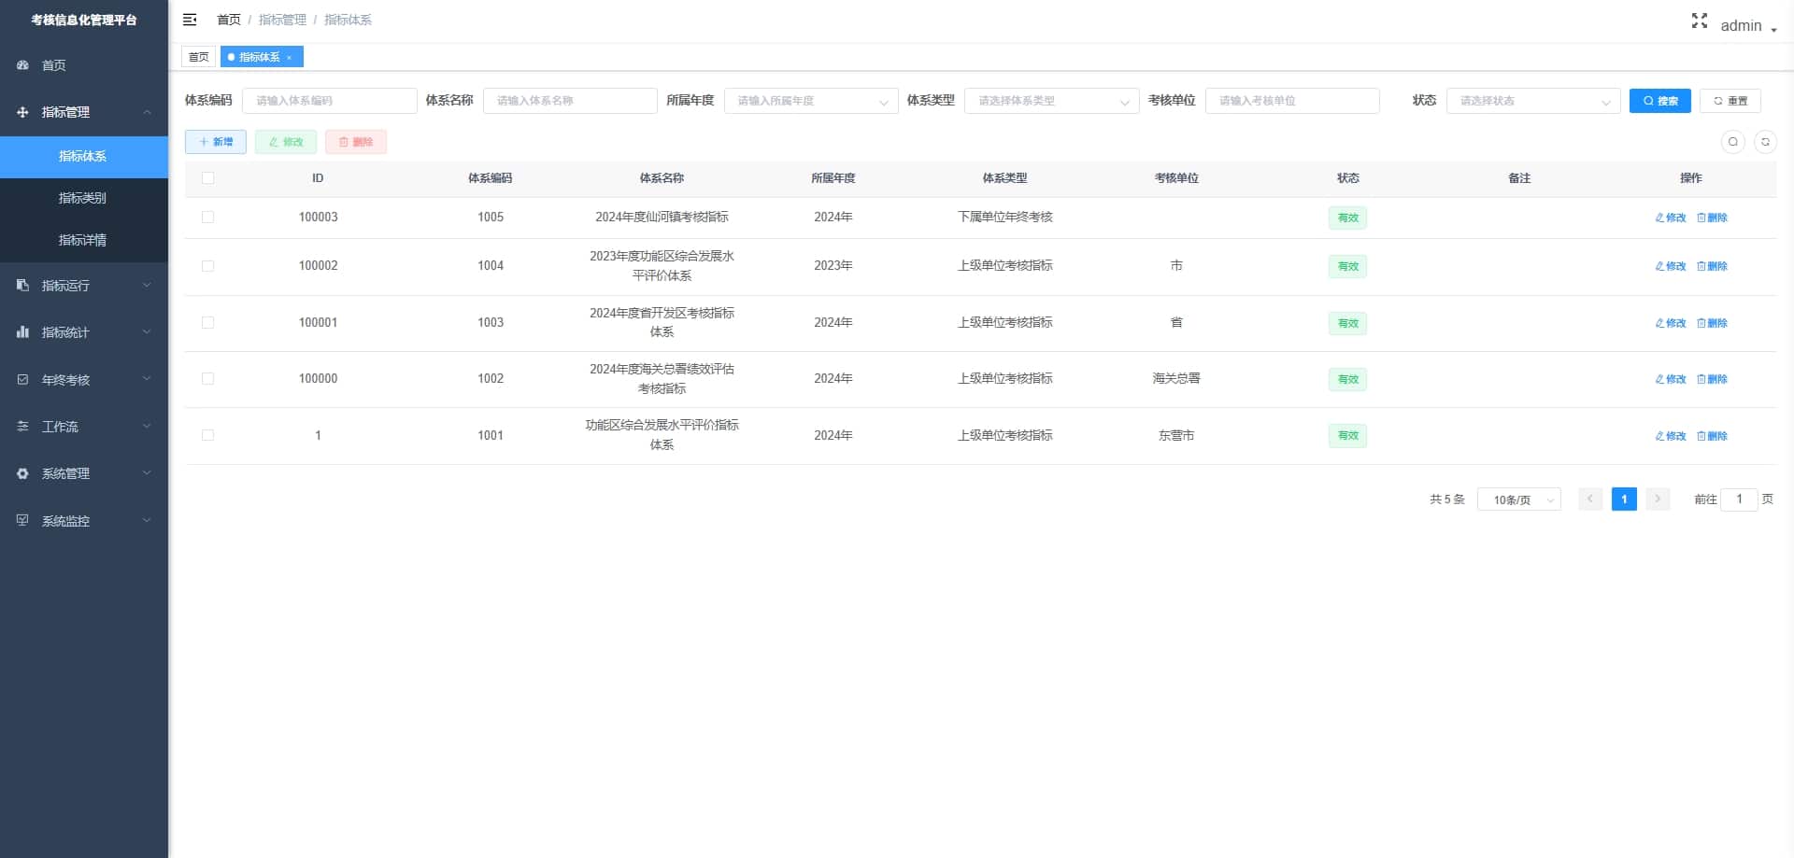Click 有效 status tag for ID 100003
Viewport: 1794px width, 858px height.
click(1347, 218)
